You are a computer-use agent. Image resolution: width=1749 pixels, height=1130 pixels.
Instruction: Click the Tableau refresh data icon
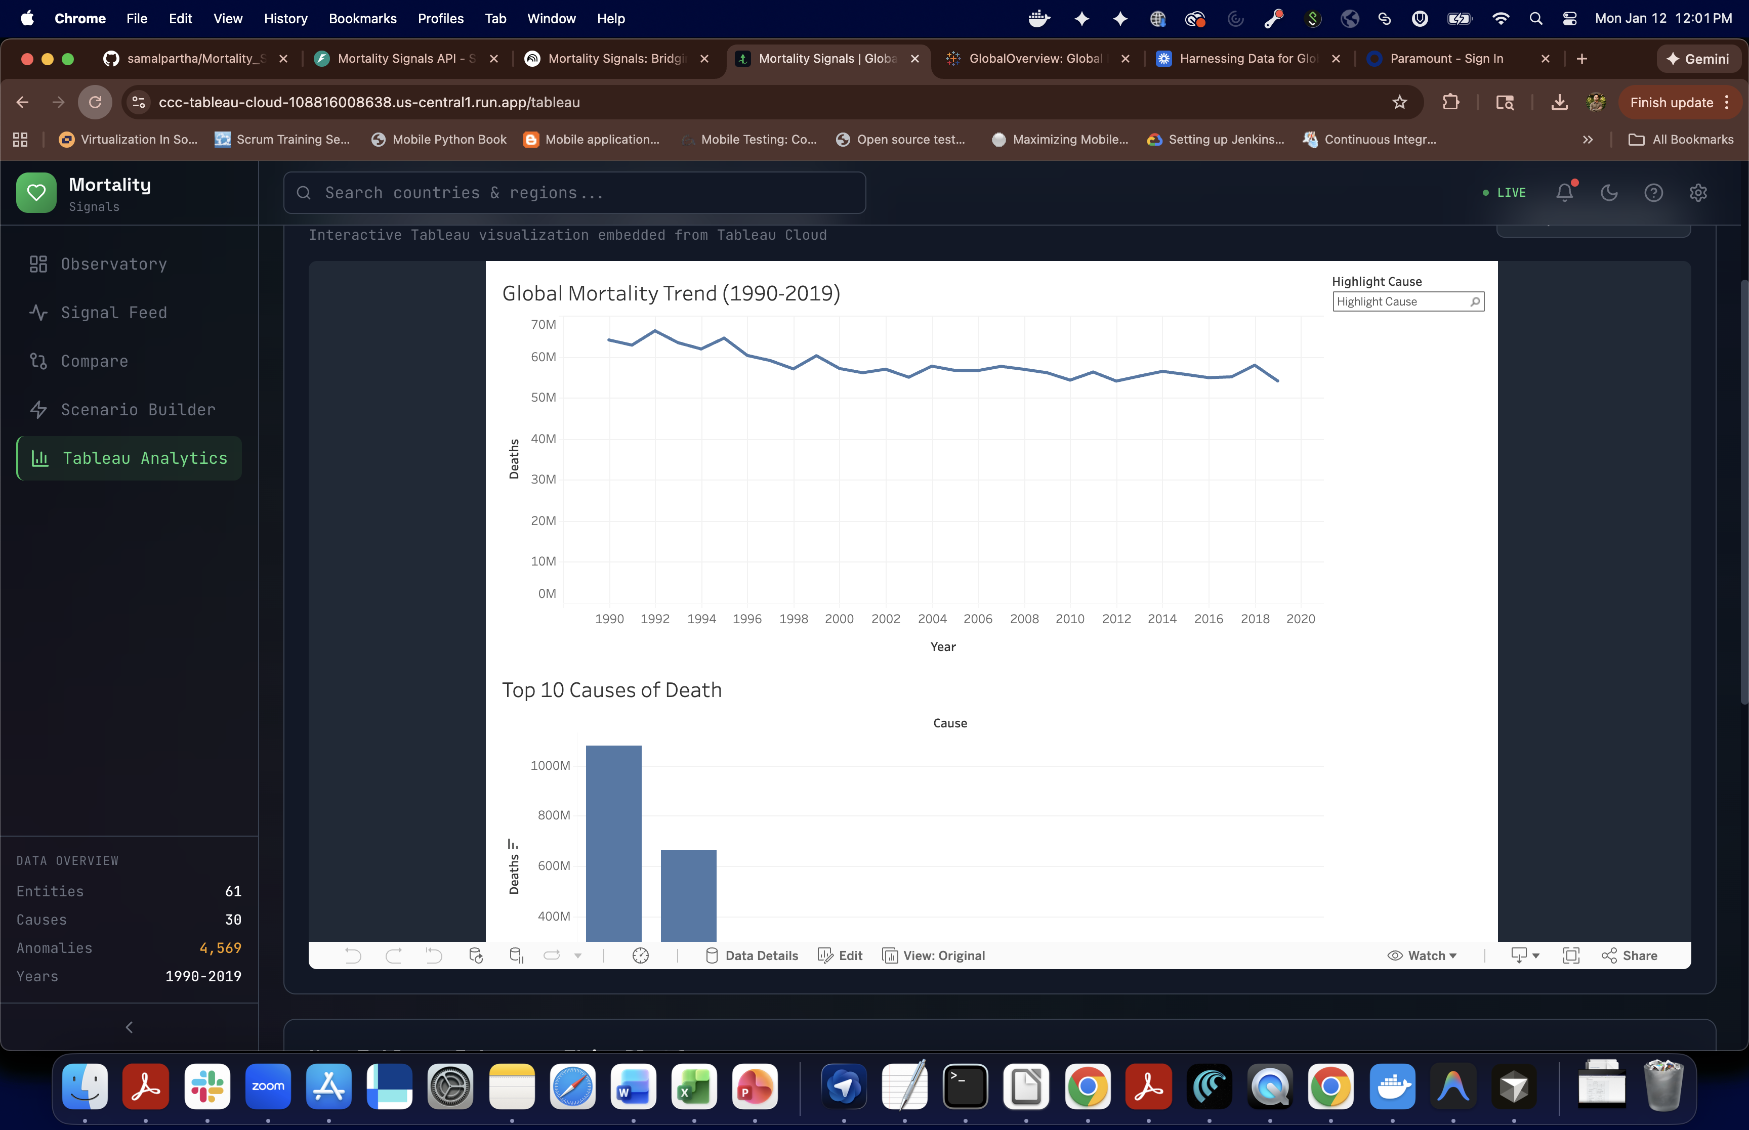[x=476, y=954]
